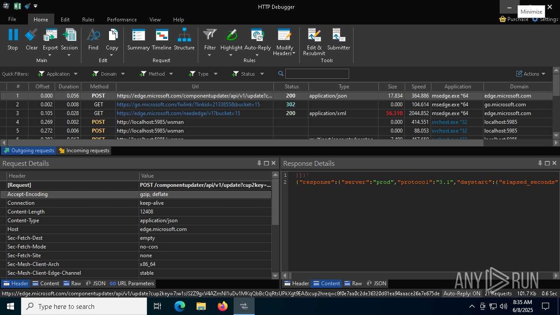
Task: Open the Summary view
Action: (x=138, y=39)
